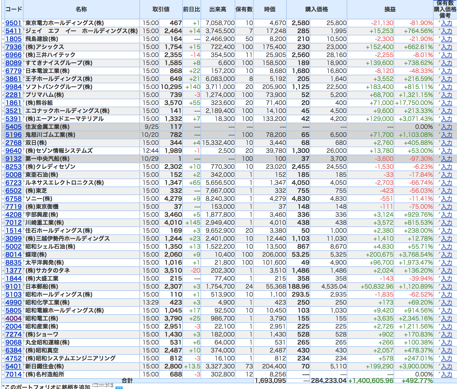Click the +17,750.00% profit percentage cell
This screenshot has height=389, width=457.
tap(414, 103)
